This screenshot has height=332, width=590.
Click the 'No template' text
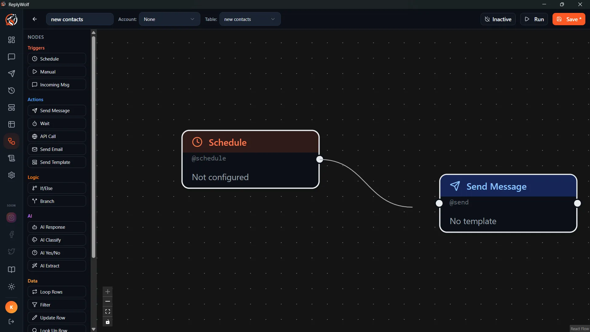pyautogui.click(x=473, y=221)
